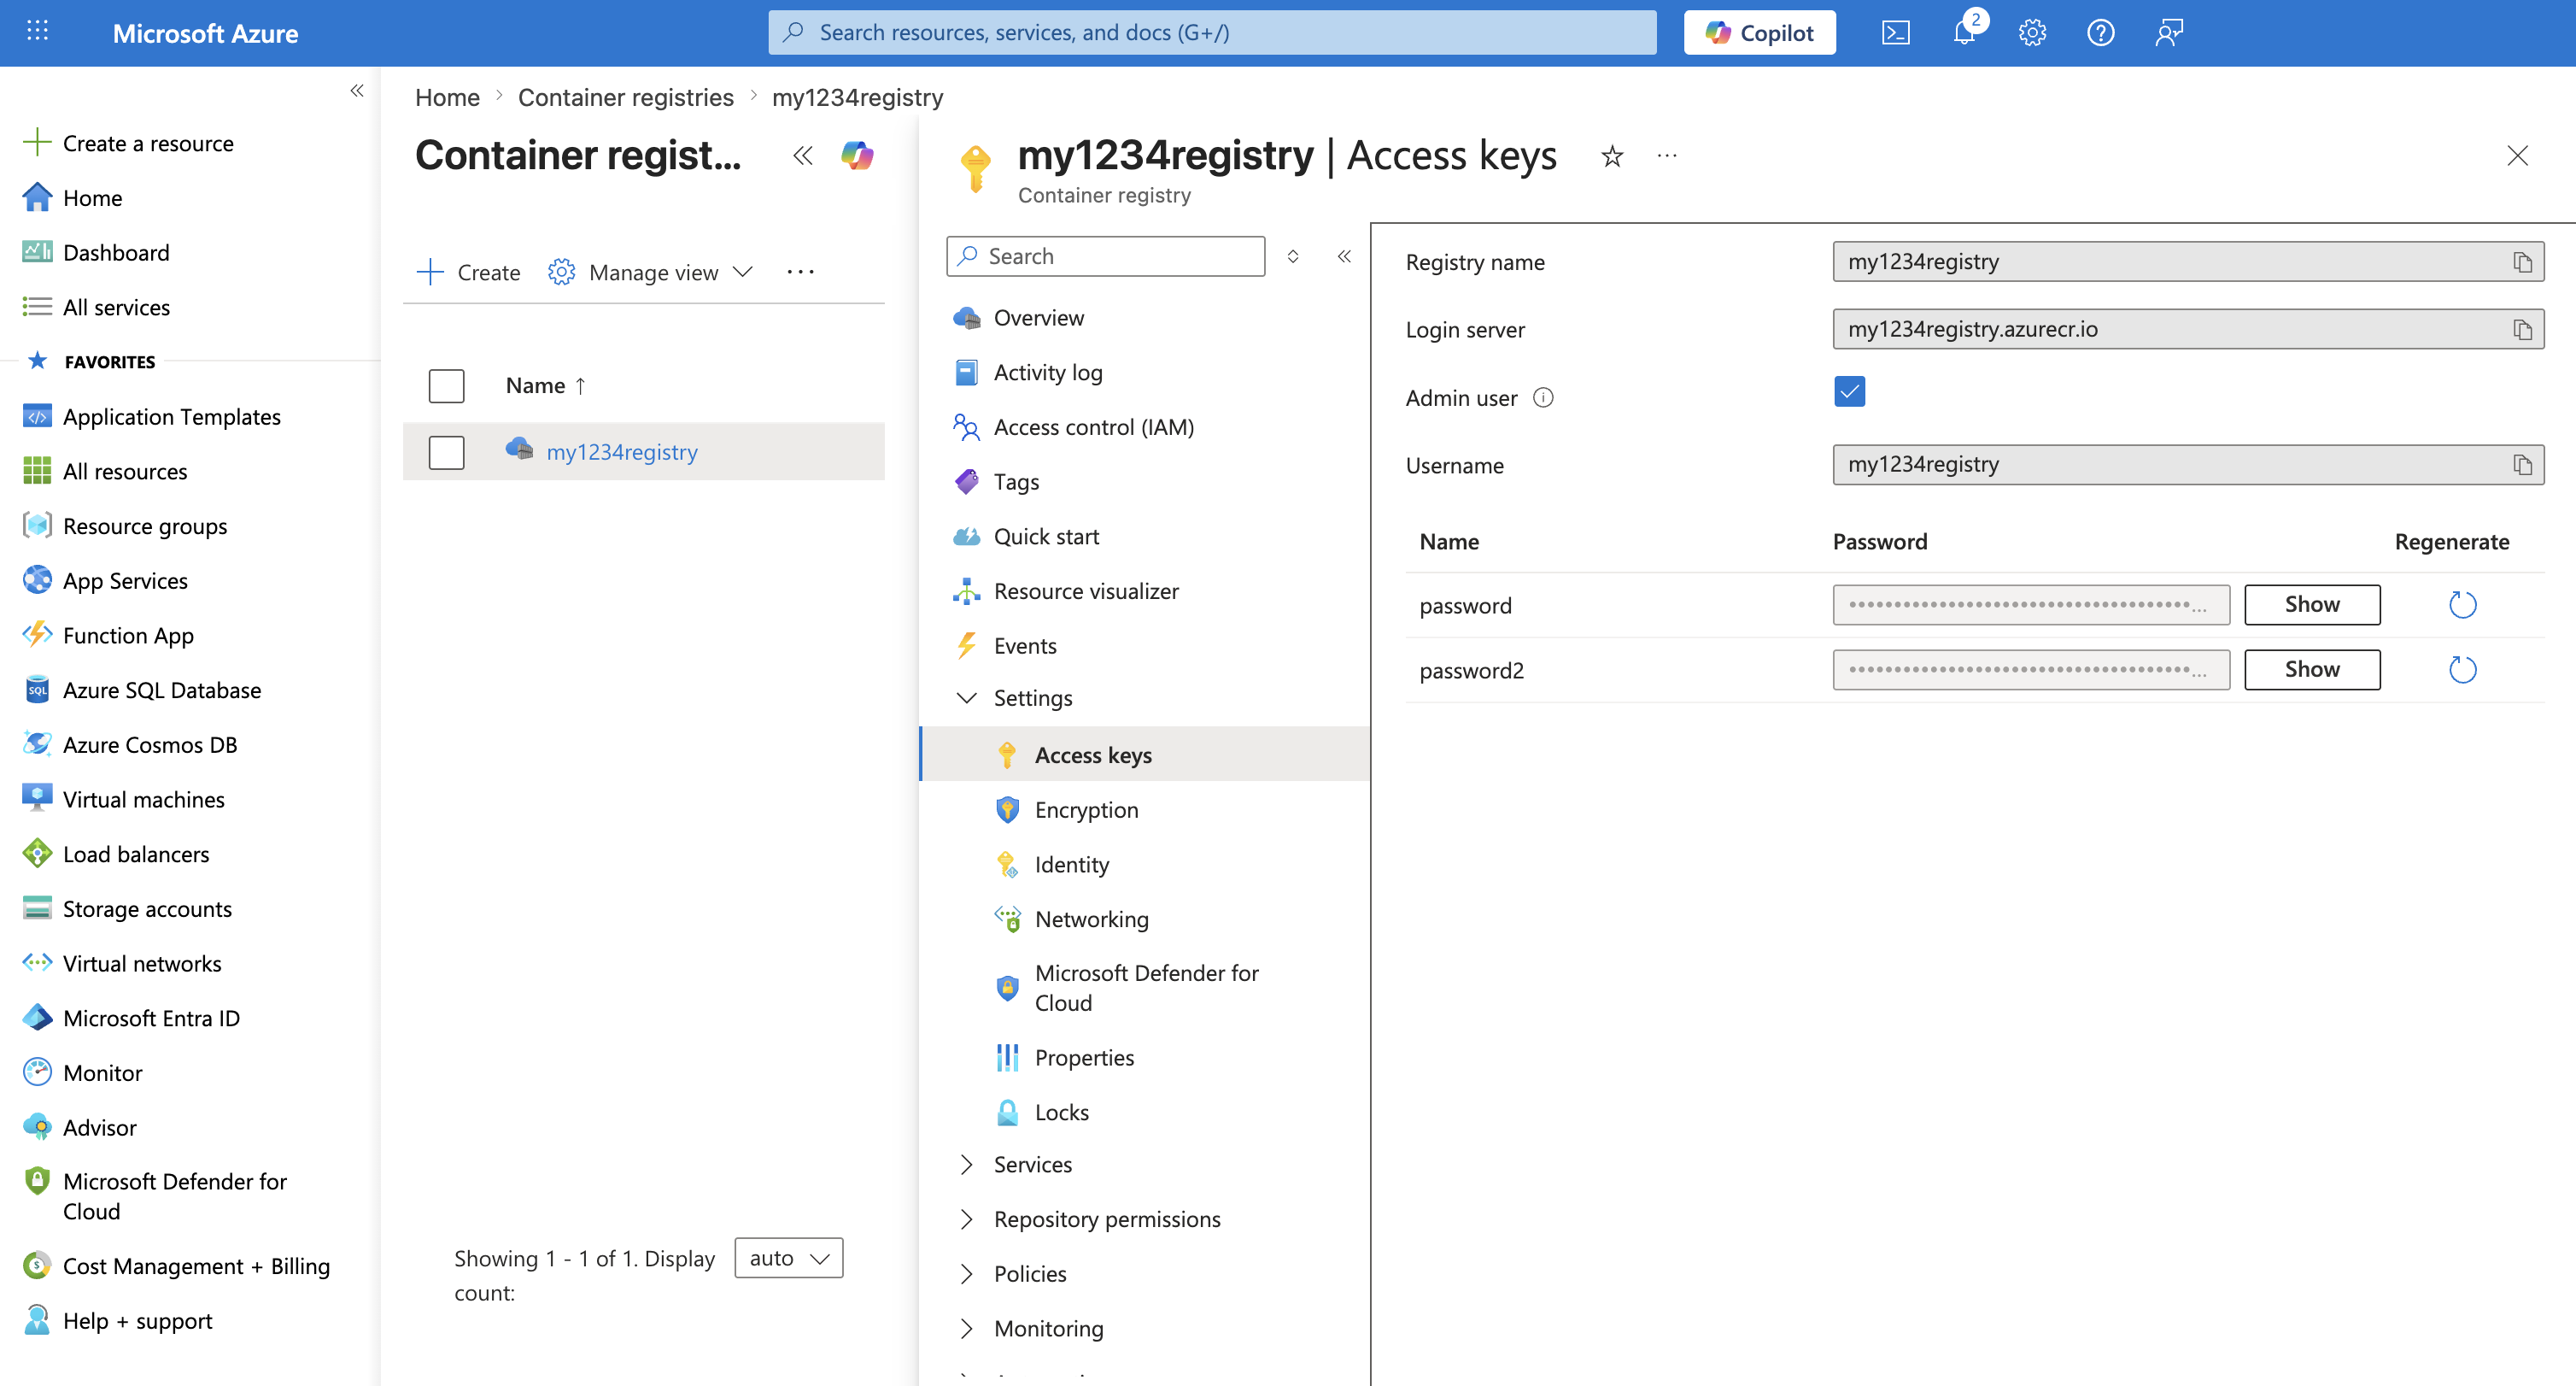Viewport: 2576px width, 1386px height.
Task: Open the notifications bell
Action: coord(1964,33)
